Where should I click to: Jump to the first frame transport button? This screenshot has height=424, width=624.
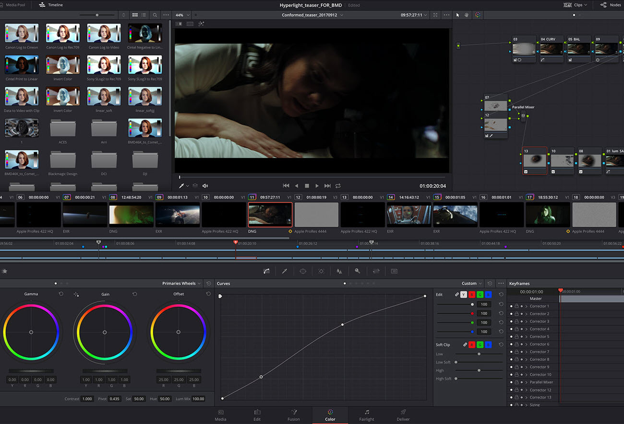pyautogui.click(x=286, y=185)
